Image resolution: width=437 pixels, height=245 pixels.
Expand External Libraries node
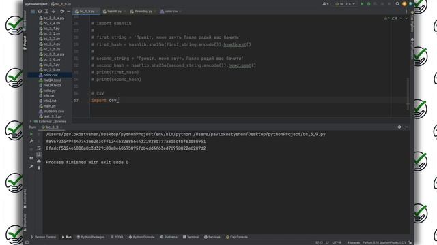(31, 122)
